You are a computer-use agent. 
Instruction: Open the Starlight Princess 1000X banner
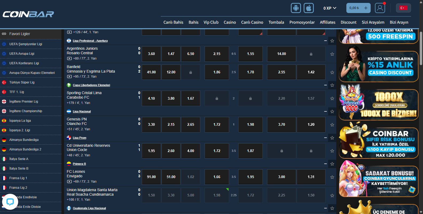379,102
